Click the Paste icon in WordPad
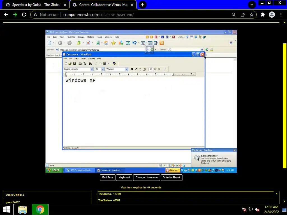Screen dimensions: 287x215 tap(105, 64)
